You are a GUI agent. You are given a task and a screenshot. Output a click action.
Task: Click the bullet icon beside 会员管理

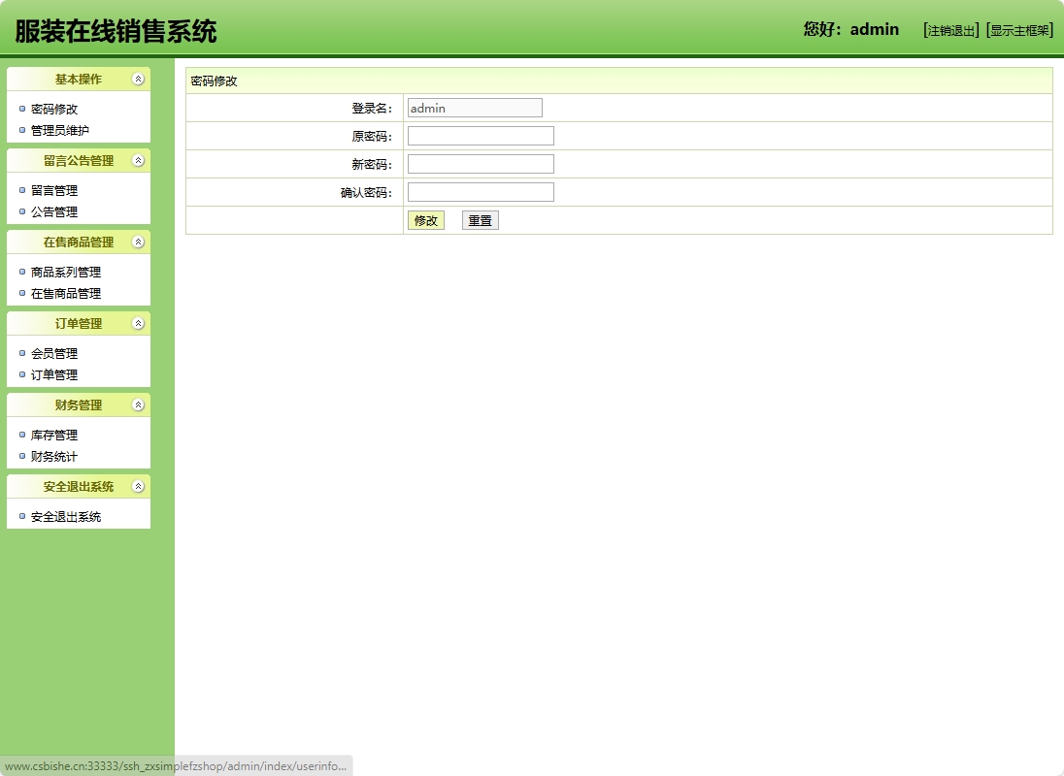pos(22,352)
